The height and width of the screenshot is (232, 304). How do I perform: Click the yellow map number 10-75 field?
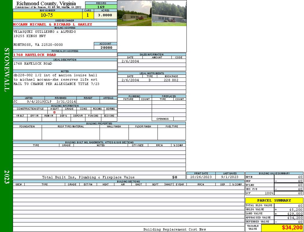tap(47, 15)
